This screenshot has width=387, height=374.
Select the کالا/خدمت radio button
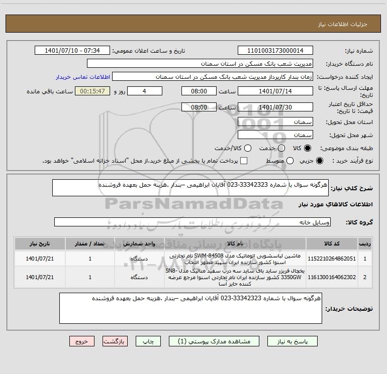click(248, 148)
